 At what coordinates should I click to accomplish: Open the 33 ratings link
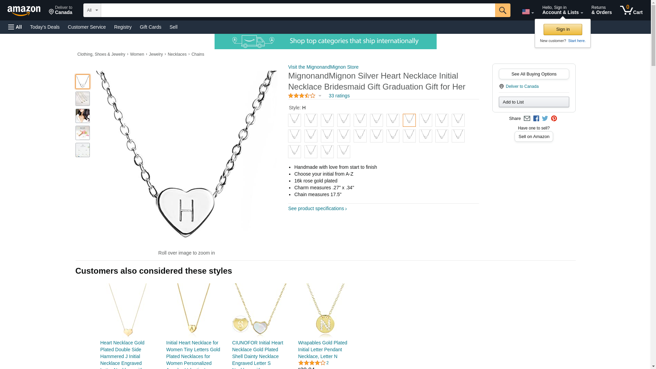[x=339, y=96]
